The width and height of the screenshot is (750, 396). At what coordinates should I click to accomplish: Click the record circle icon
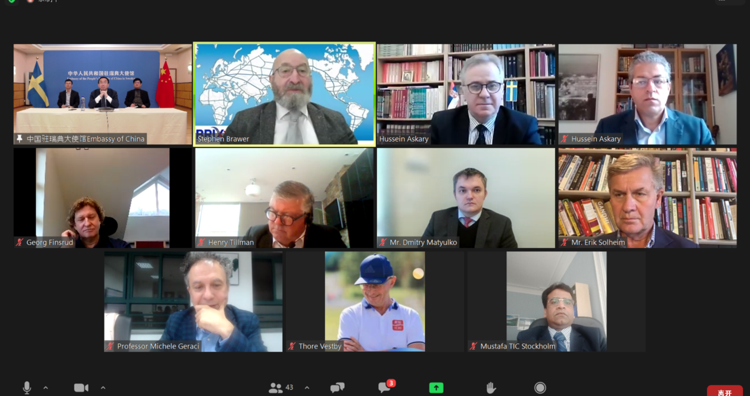(540, 388)
